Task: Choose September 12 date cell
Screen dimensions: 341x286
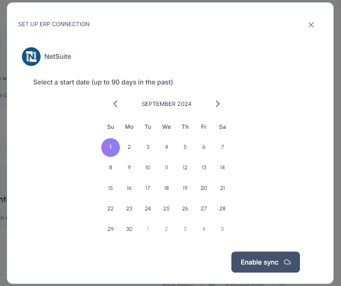Action: [x=185, y=168]
